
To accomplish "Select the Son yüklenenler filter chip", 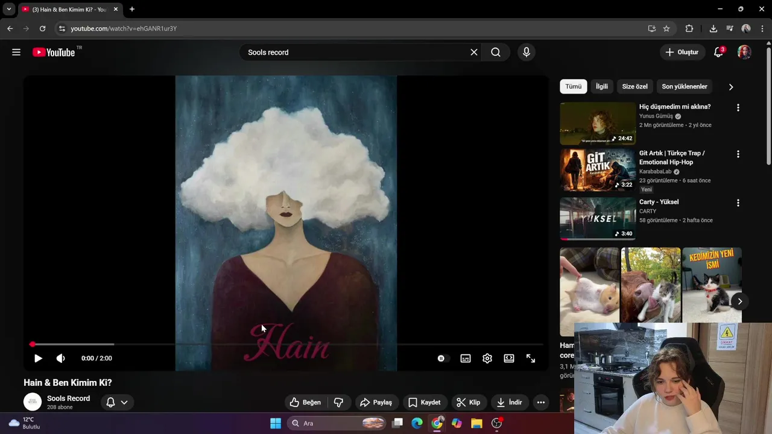I will (685, 86).
